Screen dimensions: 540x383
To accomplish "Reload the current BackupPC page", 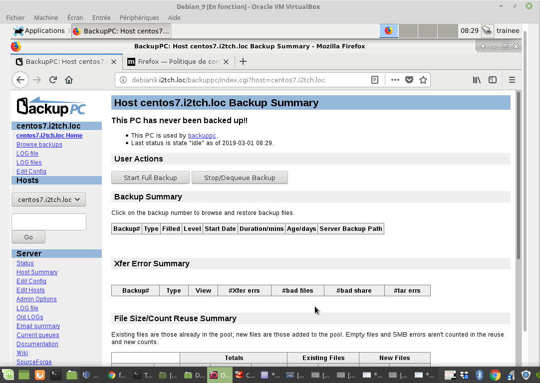I will point(53,80).
